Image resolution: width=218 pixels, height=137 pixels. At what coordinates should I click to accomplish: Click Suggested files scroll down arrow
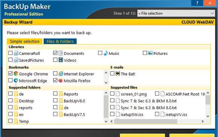click(x=208, y=116)
